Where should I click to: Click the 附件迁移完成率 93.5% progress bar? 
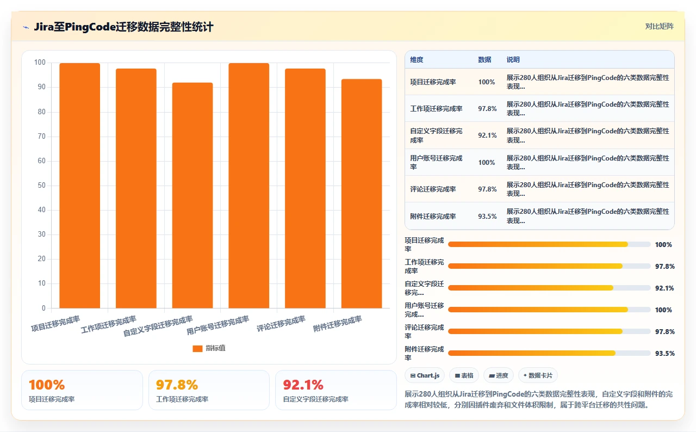coord(549,354)
